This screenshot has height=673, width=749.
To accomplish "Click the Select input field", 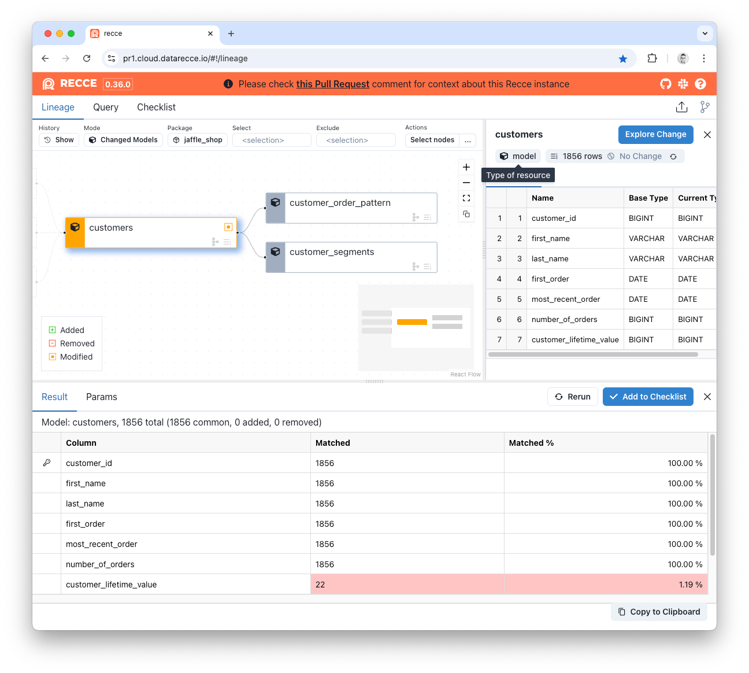I will pos(272,140).
